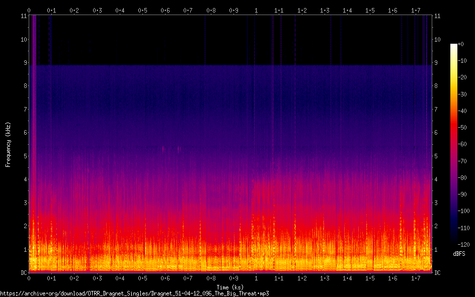Select the 1 ks tick on the bottom time axis
Viewport: 475px width, 297px height.
pyautogui.click(x=257, y=278)
